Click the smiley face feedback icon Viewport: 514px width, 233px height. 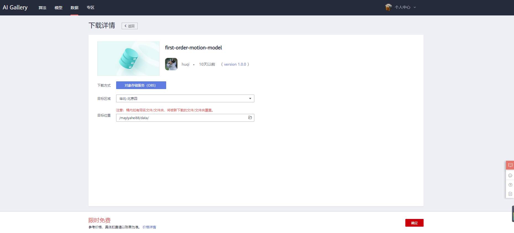point(510,175)
